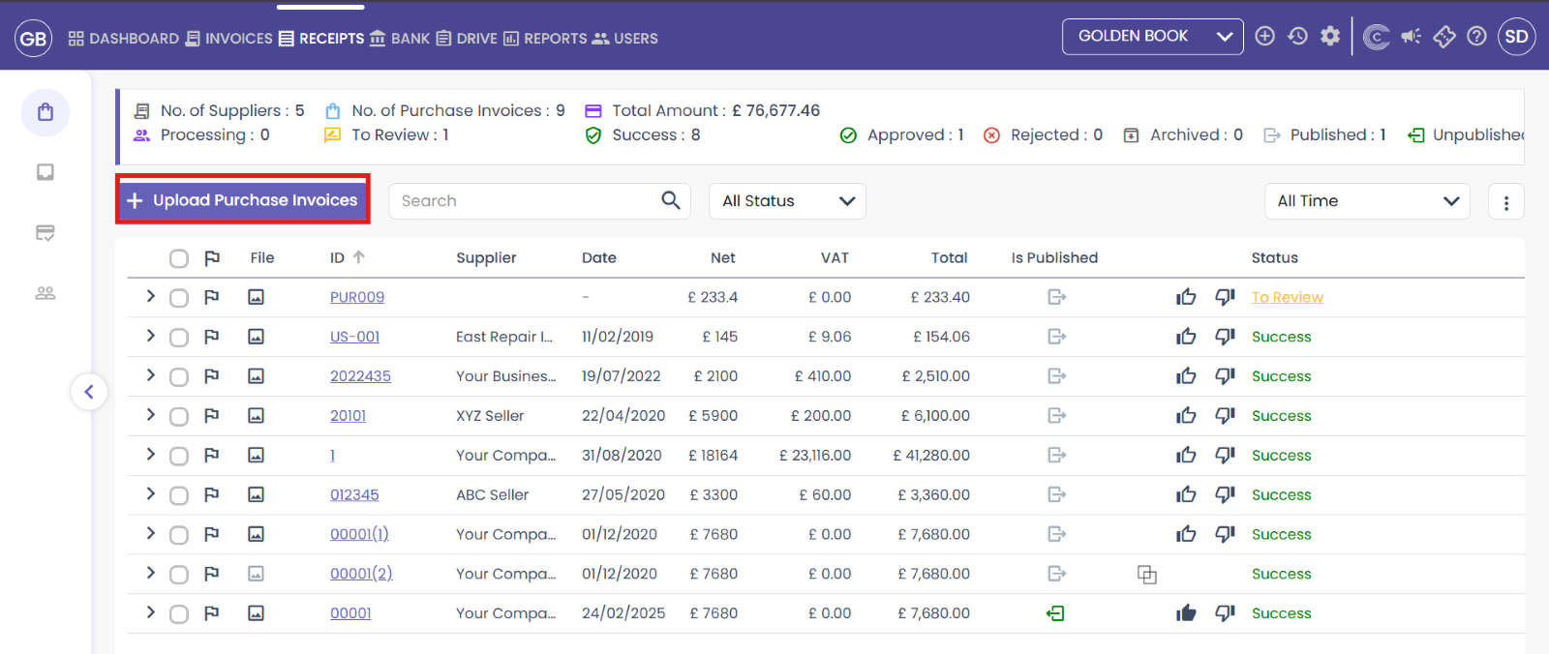The width and height of the screenshot is (1549, 654).
Task: Collapse the left sidebar with chevron
Action: [89, 392]
